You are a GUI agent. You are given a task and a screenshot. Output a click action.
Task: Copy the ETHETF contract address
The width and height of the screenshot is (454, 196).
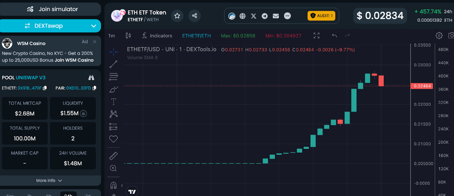click(45, 88)
